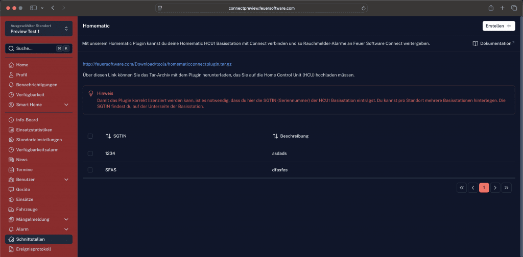Click the Fahrzeuge truck icon
The image size is (523, 257).
(11, 209)
